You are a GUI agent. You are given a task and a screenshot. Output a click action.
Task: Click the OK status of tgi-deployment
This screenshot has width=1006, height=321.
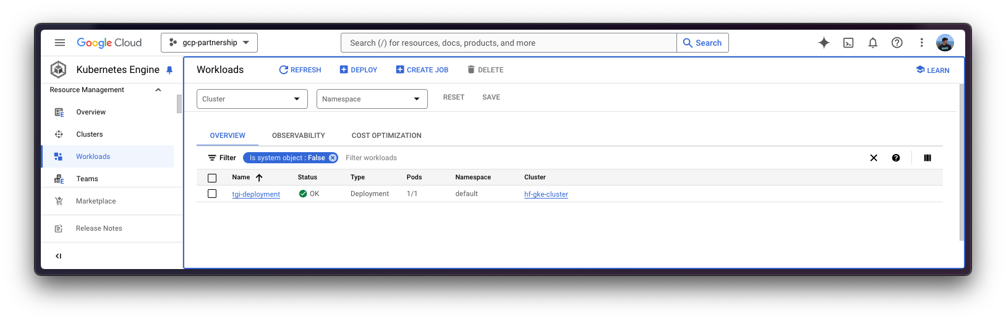point(309,194)
